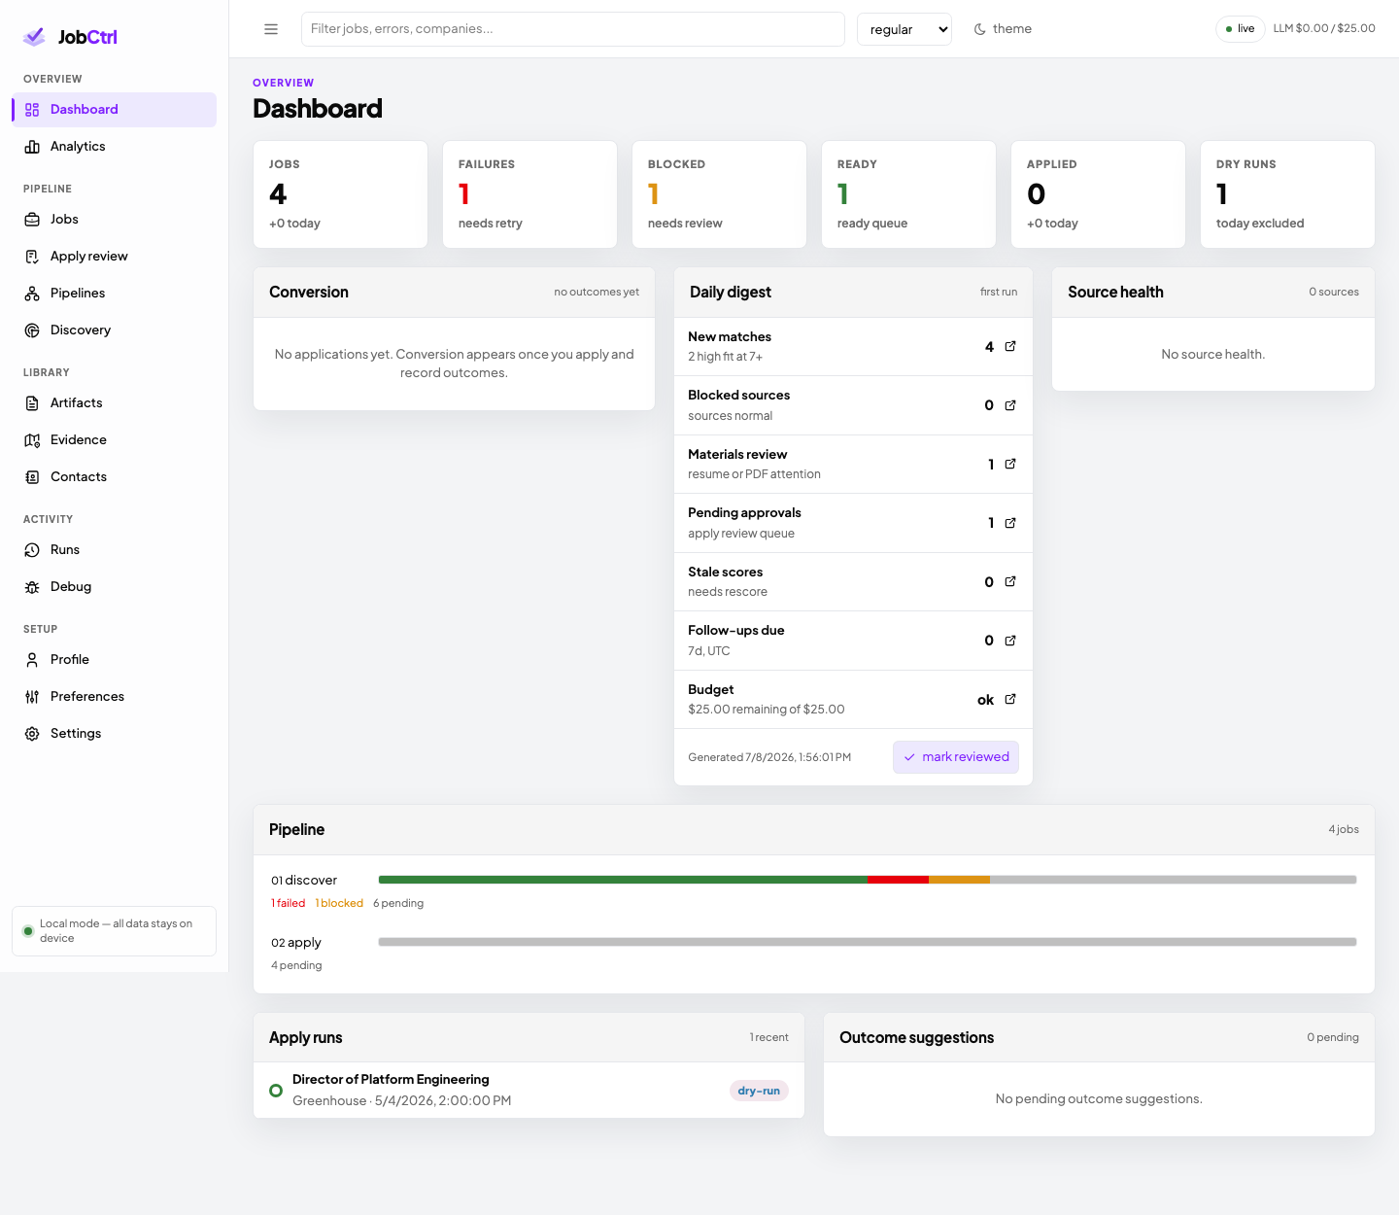
Task: Click the moon theme icon
Action: pyautogui.click(x=980, y=29)
